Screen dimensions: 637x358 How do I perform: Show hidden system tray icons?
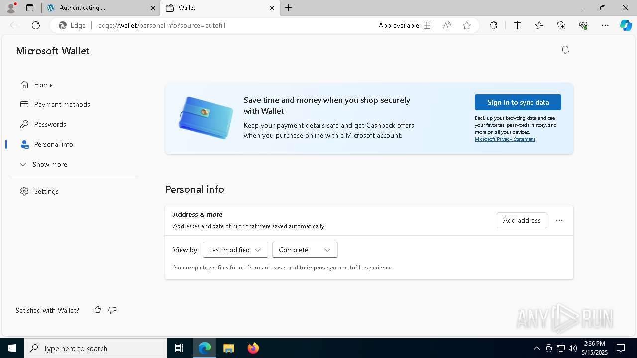coord(536,348)
